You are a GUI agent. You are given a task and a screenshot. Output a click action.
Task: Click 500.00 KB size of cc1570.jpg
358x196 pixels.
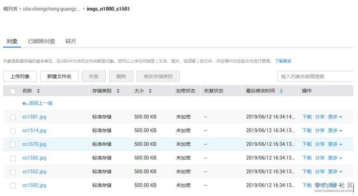point(145,144)
